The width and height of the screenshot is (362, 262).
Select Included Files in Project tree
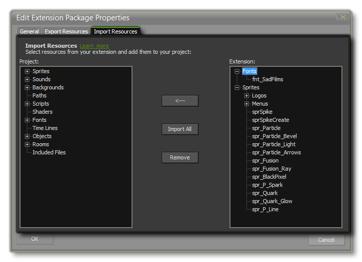coord(49,153)
